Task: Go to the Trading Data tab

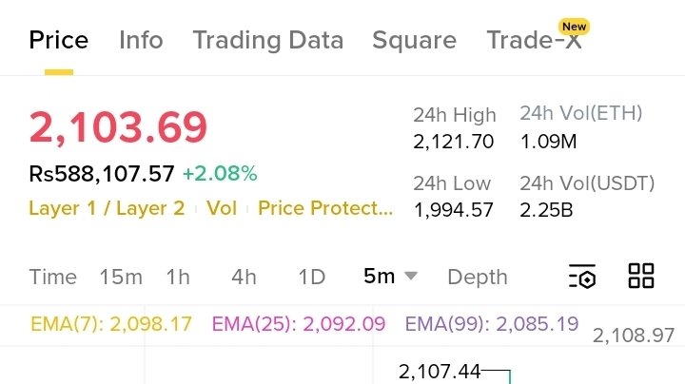Action: coord(267,40)
